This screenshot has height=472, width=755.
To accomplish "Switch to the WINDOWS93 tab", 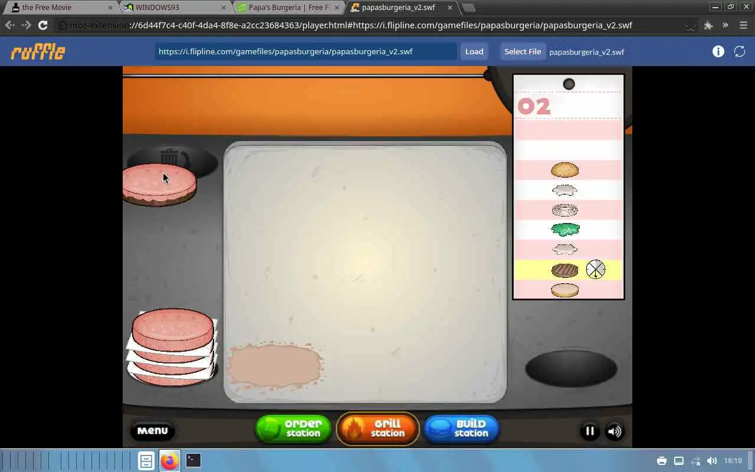I will click(175, 8).
